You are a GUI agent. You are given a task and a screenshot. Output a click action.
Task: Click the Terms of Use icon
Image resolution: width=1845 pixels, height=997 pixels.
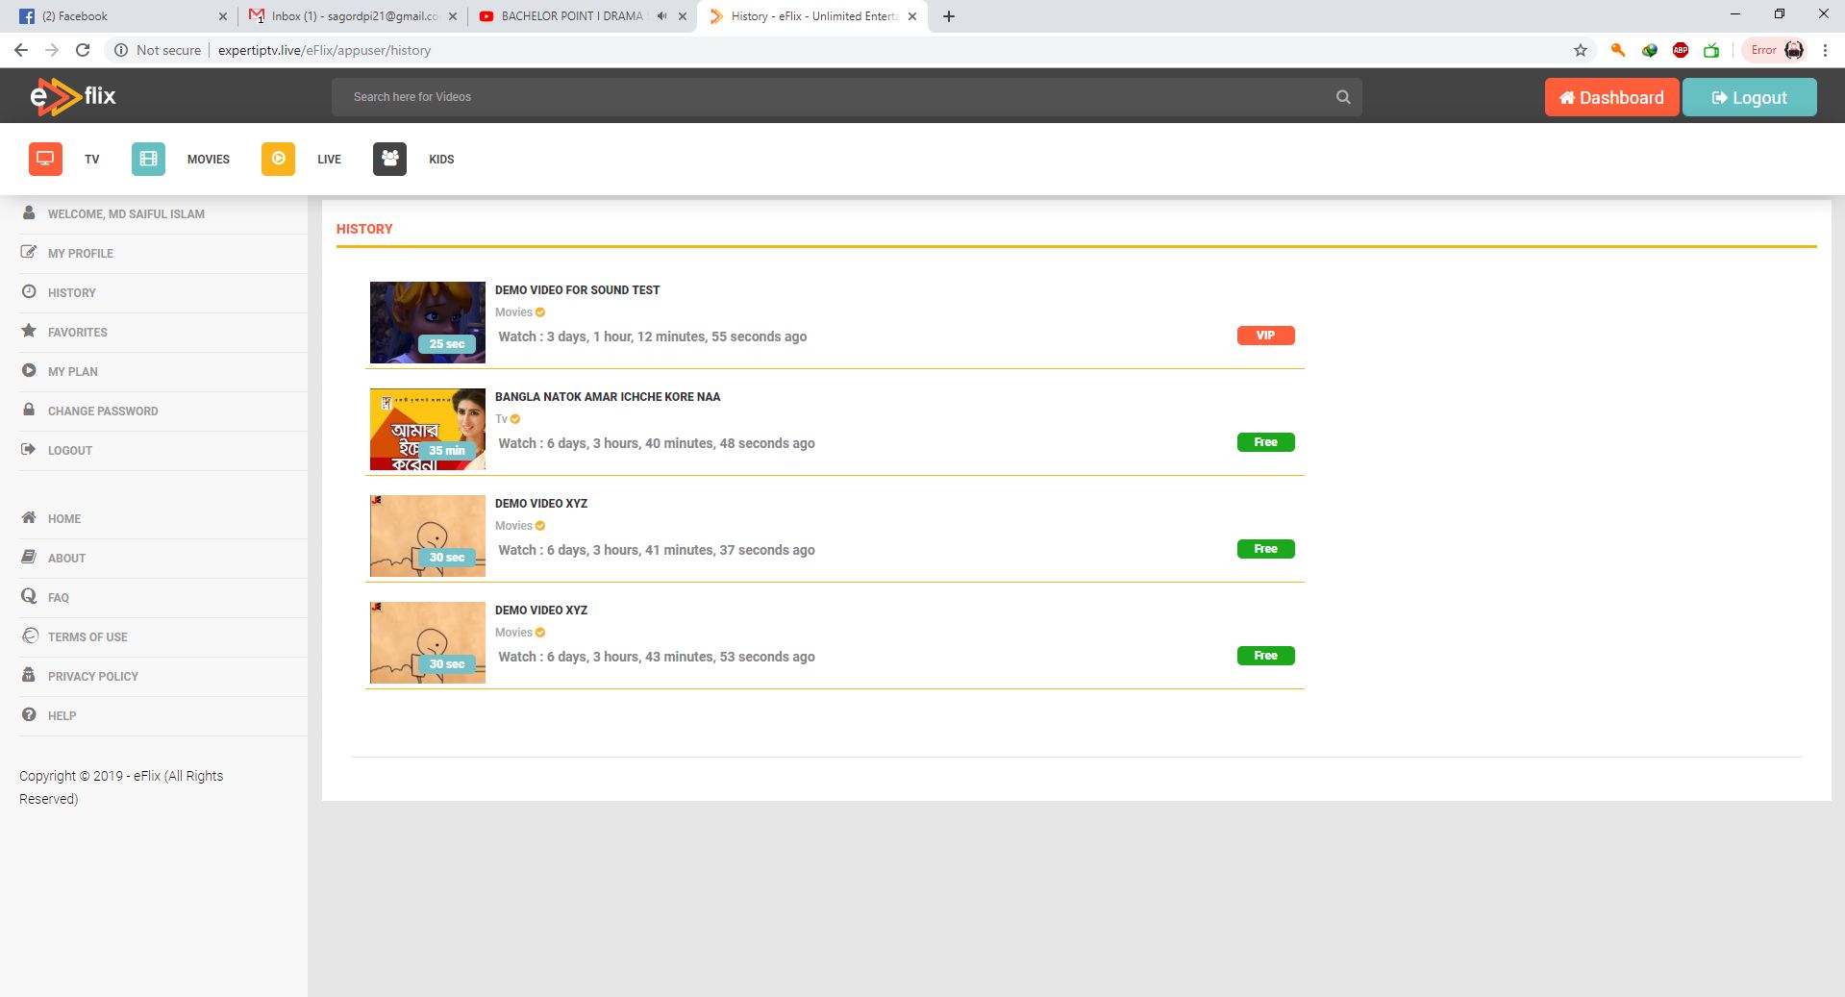(x=30, y=636)
